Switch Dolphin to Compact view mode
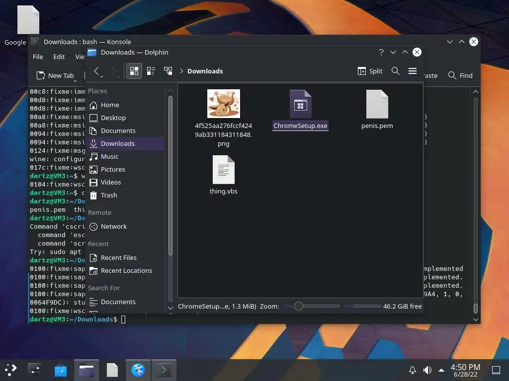 point(151,71)
